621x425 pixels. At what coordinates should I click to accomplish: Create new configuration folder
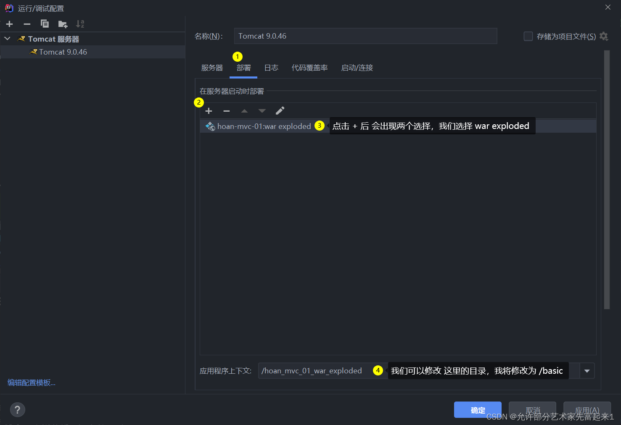tap(63, 24)
